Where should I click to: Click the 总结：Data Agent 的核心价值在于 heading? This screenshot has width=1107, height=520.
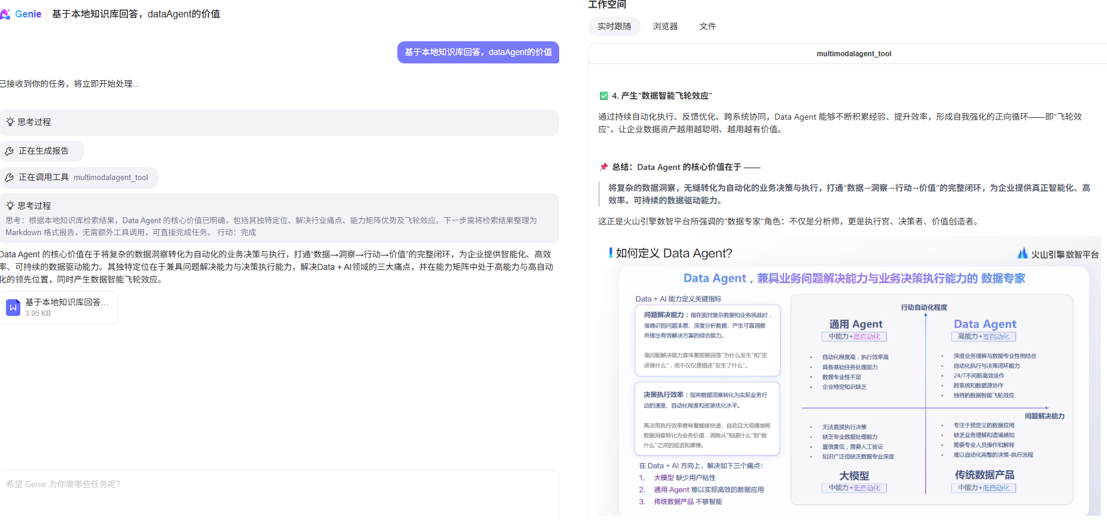tap(686, 167)
